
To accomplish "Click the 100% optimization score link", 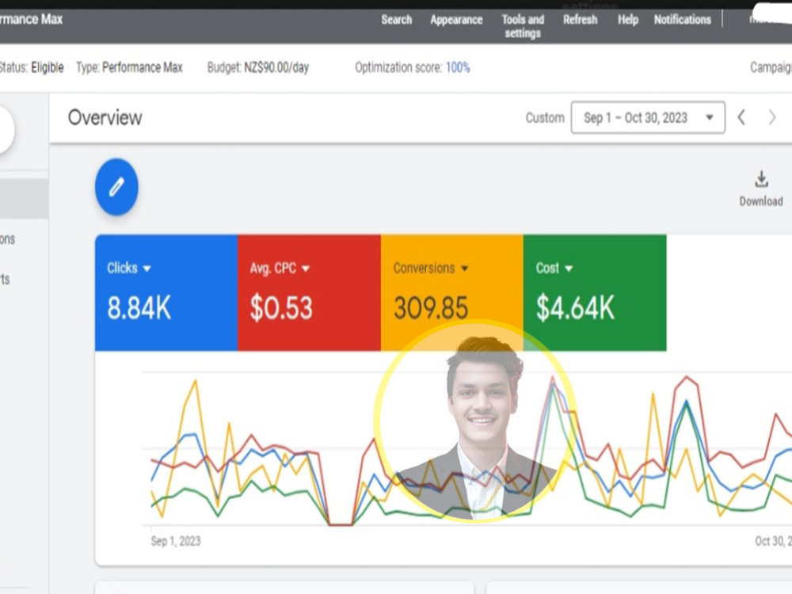I will pyautogui.click(x=458, y=67).
